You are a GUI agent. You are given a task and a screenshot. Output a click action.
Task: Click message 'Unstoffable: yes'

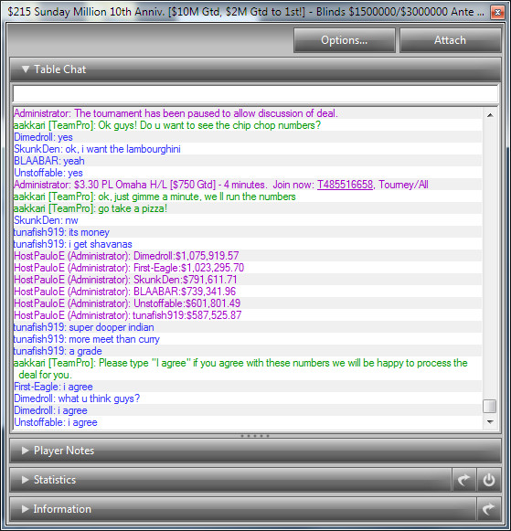48,173
